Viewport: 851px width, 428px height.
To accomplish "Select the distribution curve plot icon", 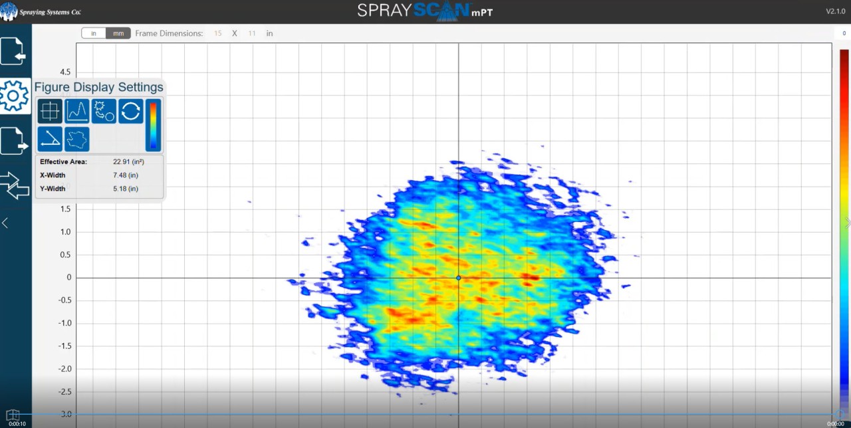I will click(77, 111).
